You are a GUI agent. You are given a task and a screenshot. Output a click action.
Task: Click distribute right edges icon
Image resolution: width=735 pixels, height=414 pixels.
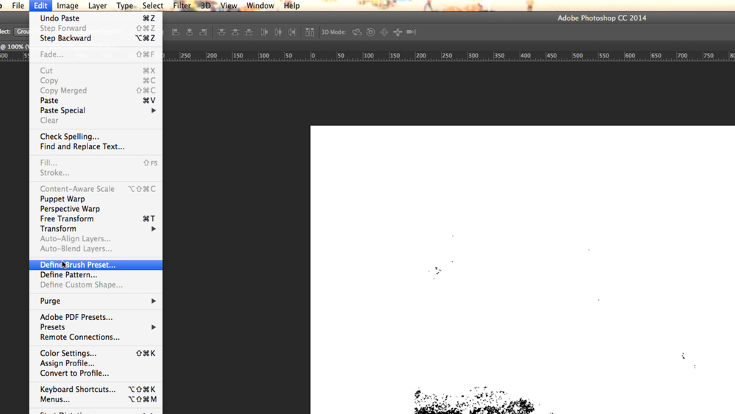coord(292,32)
